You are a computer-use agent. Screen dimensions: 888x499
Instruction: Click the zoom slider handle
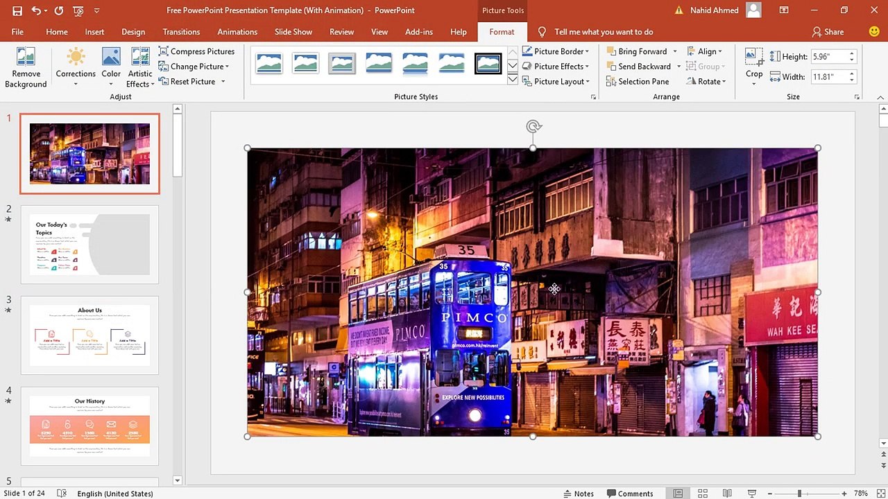[799, 493]
